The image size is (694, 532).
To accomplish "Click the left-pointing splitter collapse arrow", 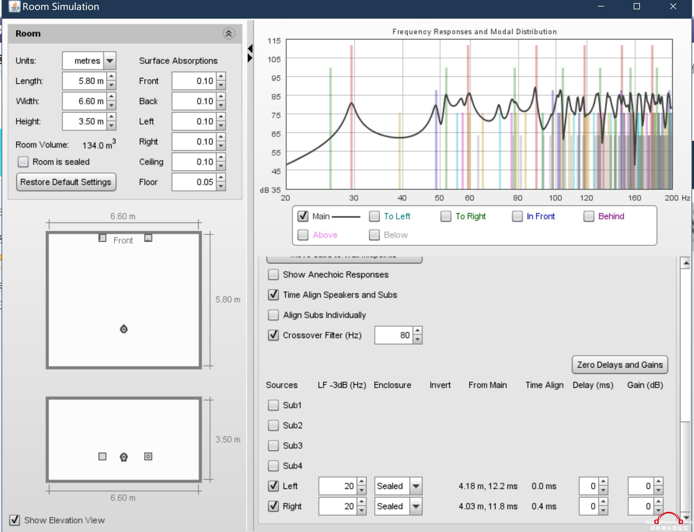I will coord(250,49).
